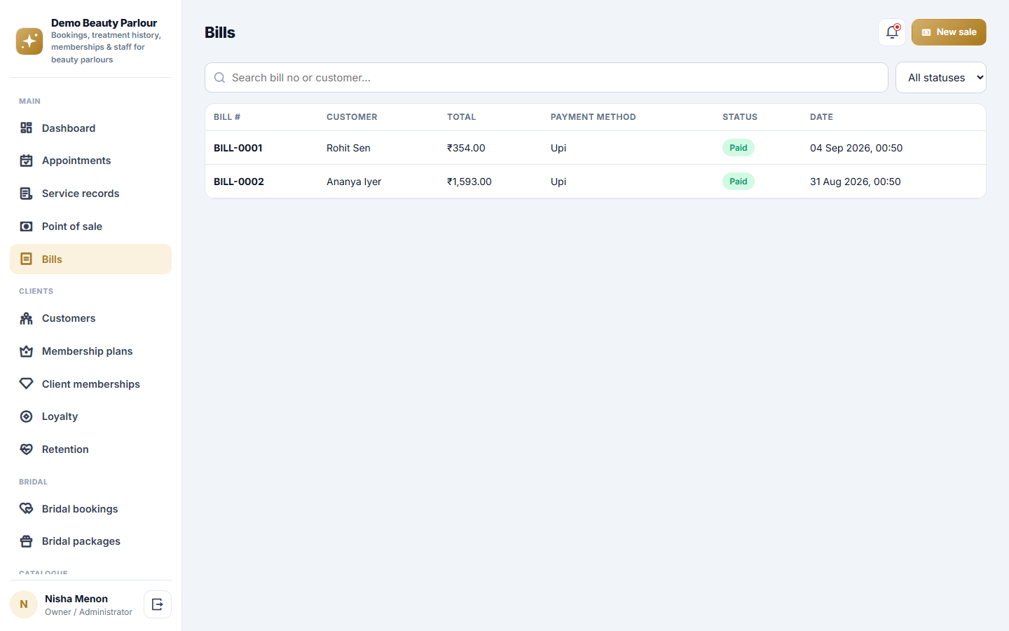Screen dimensions: 1009x631
Task: Open notifications bell icon
Action: (892, 32)
